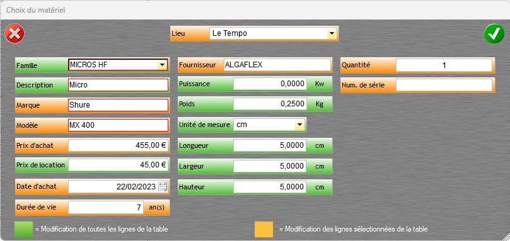Click the Quantité field showing 1
Image resolution: width=510 pixels, height=241 pixels.
tap(444, 65)
